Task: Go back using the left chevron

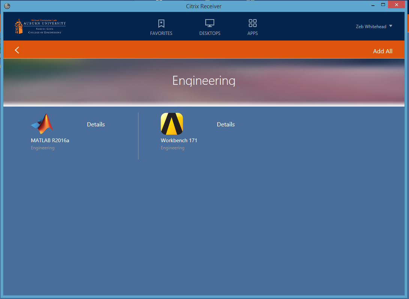Action: click(17, 50)
